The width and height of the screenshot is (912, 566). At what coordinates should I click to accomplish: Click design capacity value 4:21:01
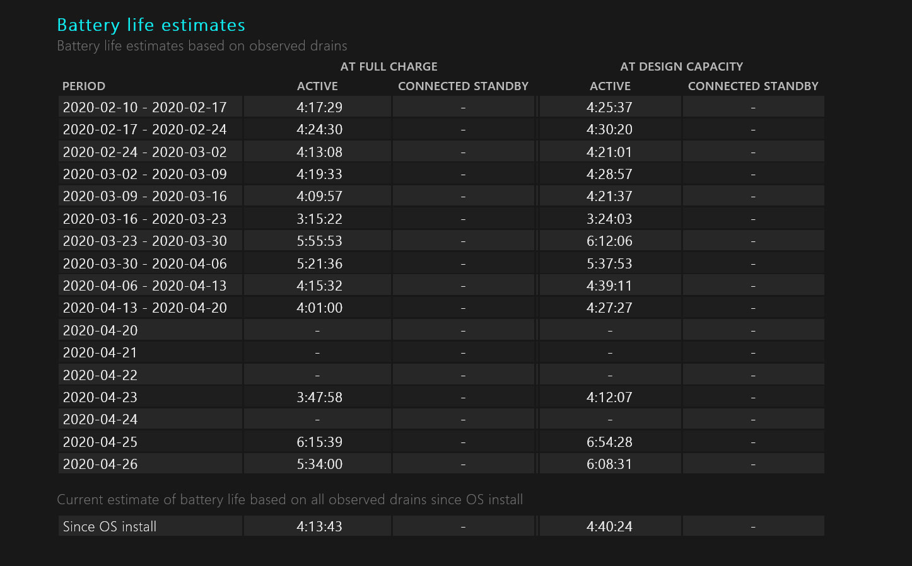click(609, 152)
